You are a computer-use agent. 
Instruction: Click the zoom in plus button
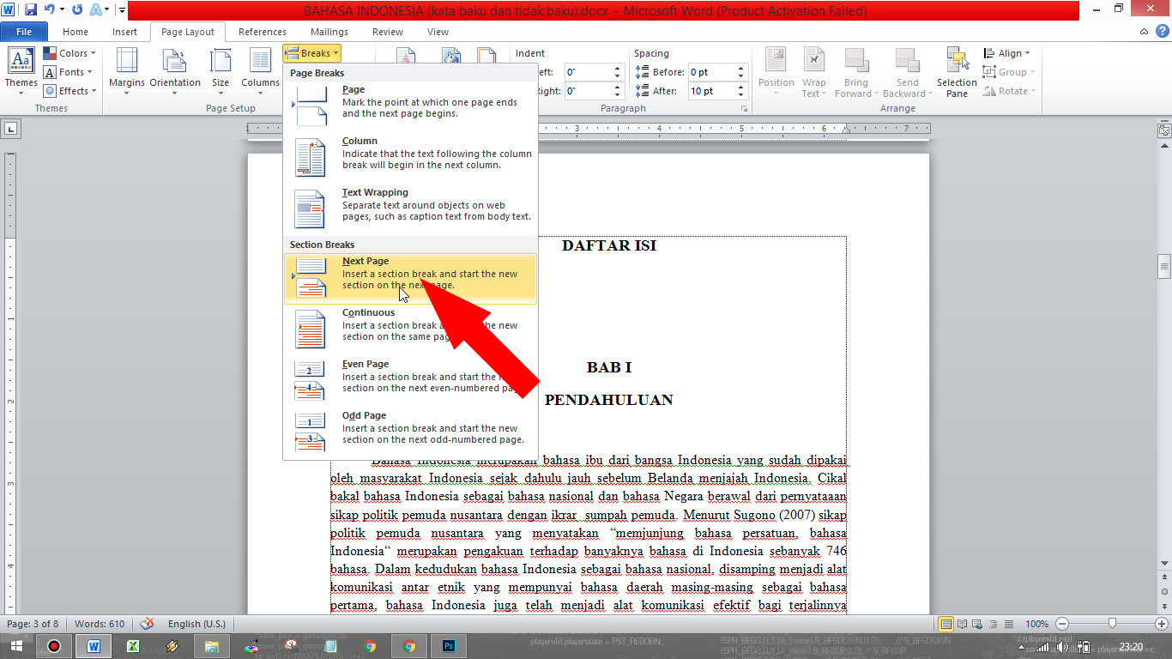click(1162, 624)
